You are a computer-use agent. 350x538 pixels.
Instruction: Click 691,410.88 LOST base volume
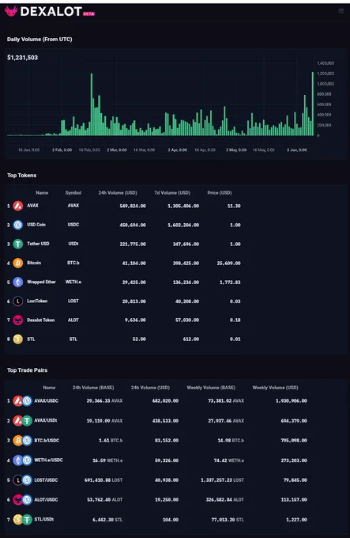(x=103, y=480)
